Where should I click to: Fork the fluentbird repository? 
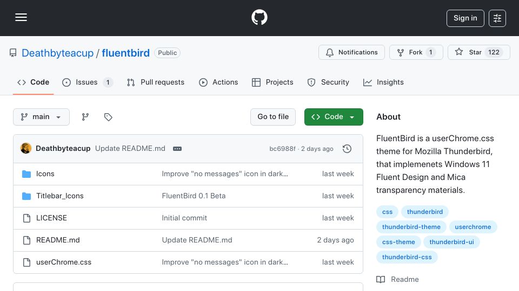point(416,52)
